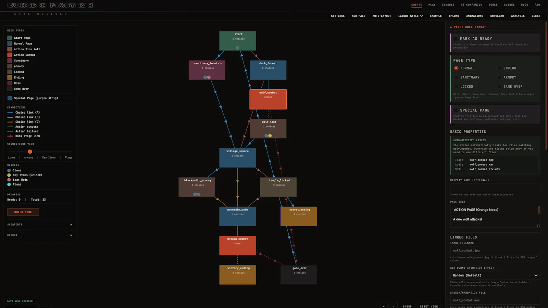This screenshot has width=548, height=308.
Task: Open the Layout Style dropdown
Action: tap(410, 16)
